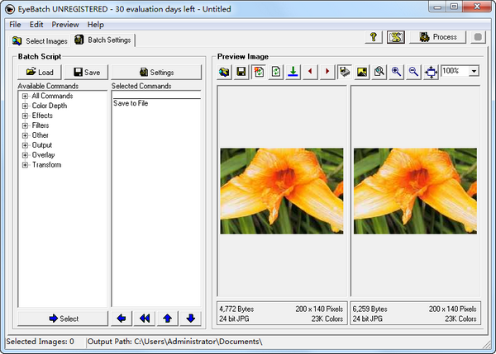Open the Preview menu
Viewport: 496px width, 354px height.
64,25
